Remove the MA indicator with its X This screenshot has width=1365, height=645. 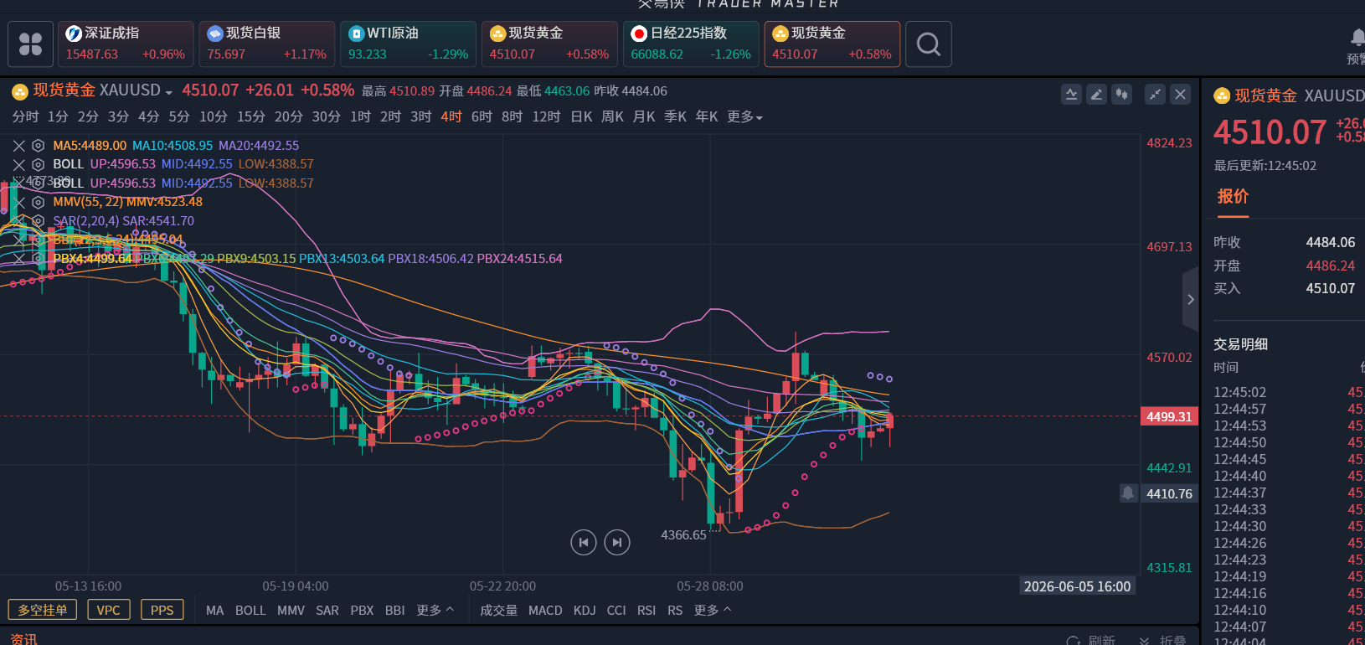(19, 146)
